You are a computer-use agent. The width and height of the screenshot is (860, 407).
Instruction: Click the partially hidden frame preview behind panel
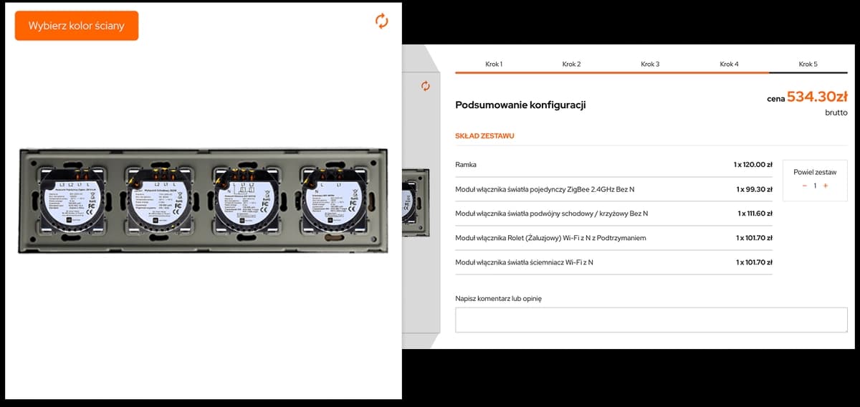pos(416,199)
